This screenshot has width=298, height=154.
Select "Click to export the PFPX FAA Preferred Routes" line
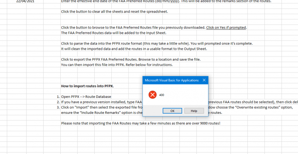(131, 60)
